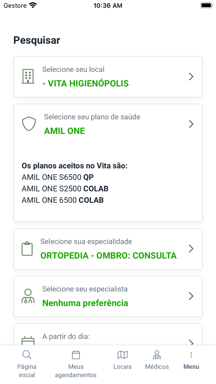Tap the Meus agendamentos calendar icon

click(x=76, y=355)
